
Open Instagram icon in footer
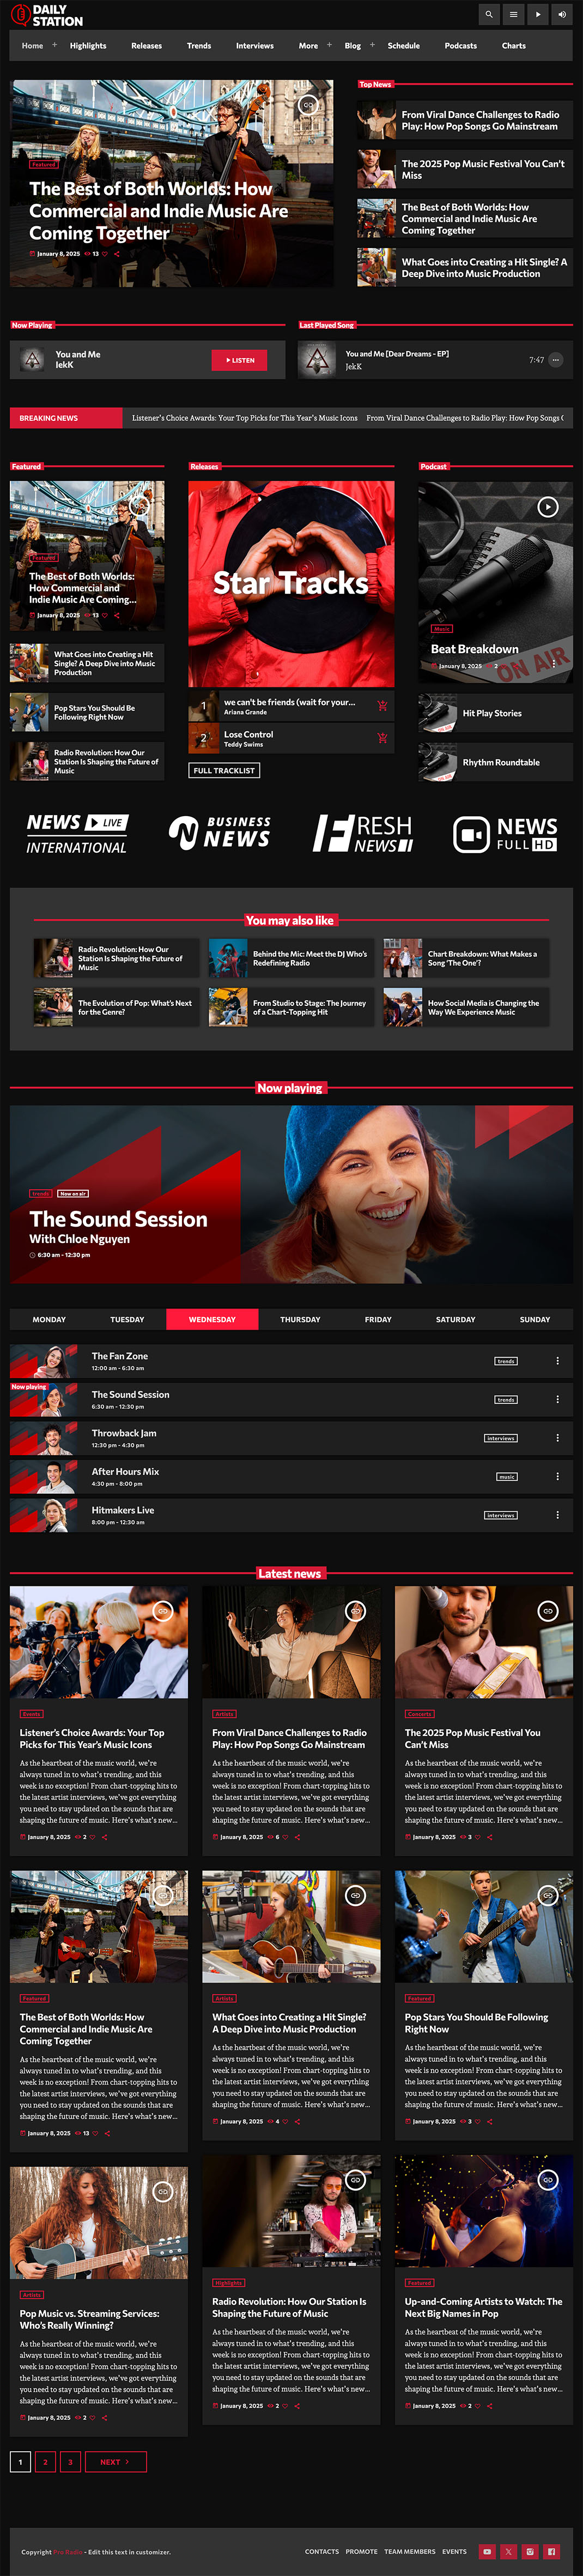point(530,2551)
